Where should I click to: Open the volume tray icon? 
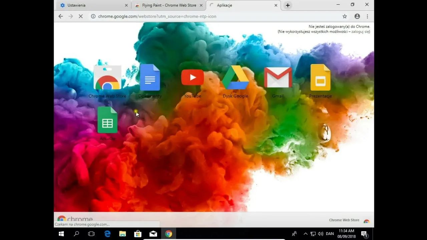pos(320,234)
